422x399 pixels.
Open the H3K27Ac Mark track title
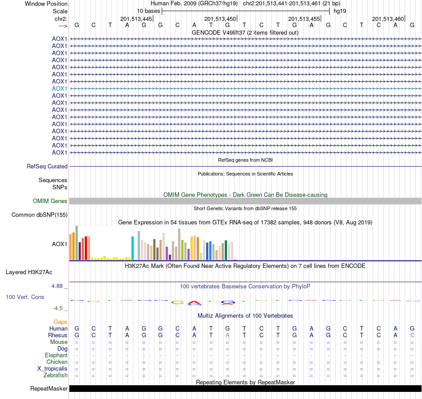245,266
